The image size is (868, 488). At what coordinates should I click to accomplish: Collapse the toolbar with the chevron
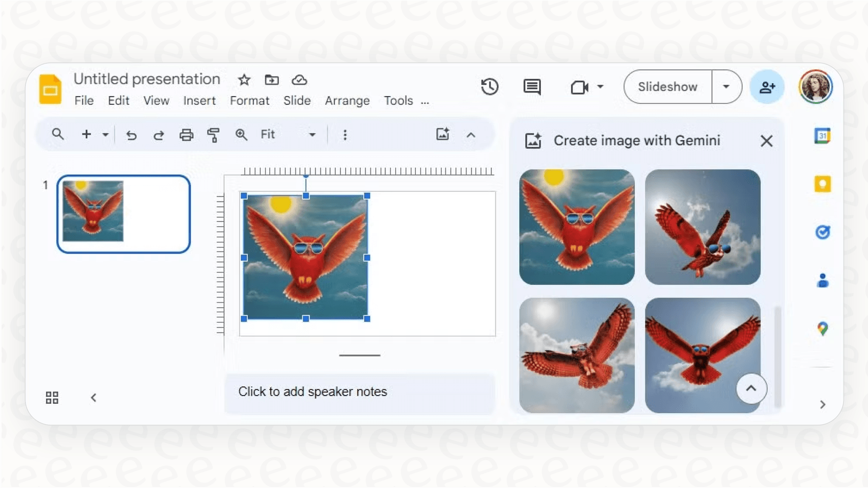pyautogui.click(x=471, y=134)
